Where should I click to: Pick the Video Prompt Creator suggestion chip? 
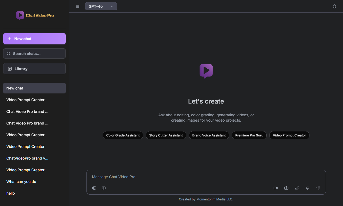(x=289, y=135)
